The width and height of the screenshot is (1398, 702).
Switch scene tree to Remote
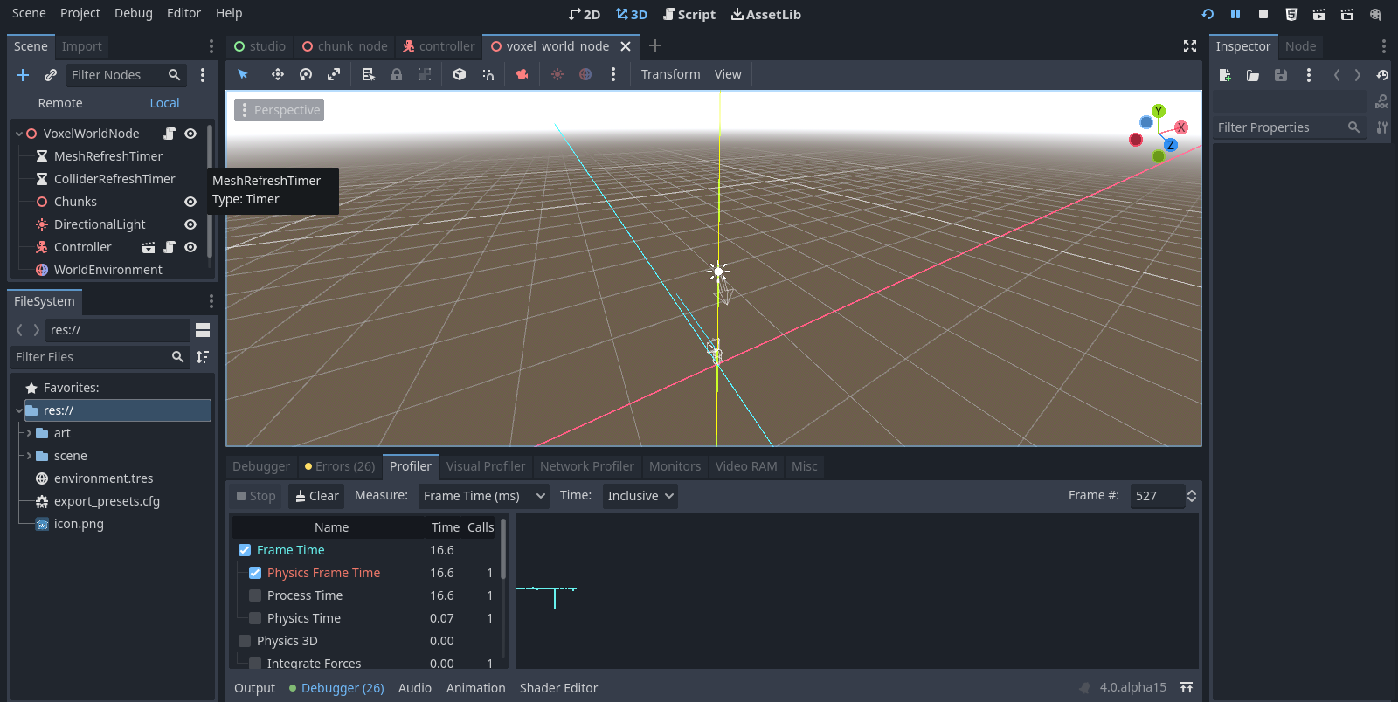[60, 103]
